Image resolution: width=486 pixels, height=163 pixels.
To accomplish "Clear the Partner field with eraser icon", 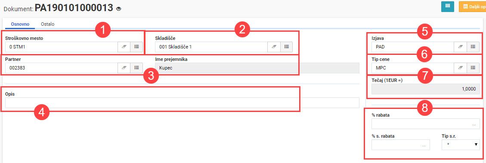I will (x=124, y=68).
